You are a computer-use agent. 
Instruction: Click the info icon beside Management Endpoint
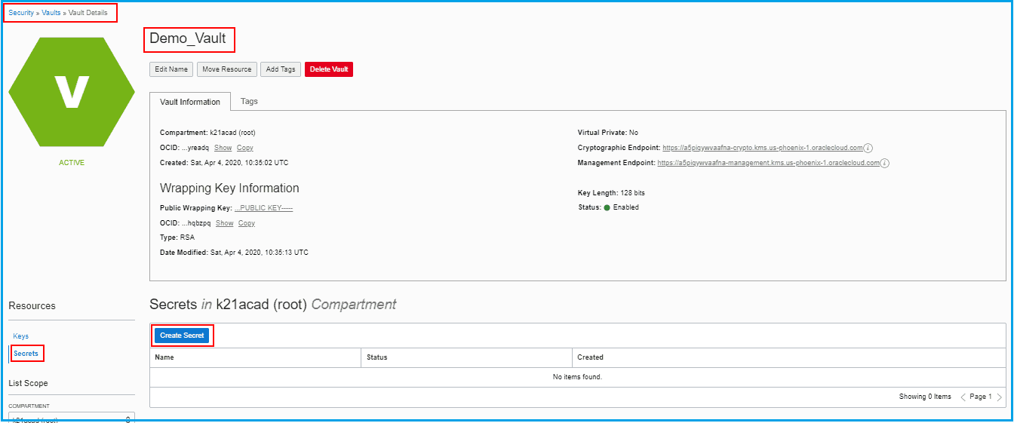(x=884, y=163)
